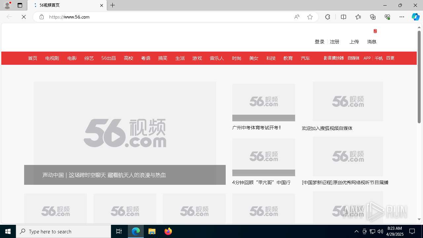Open the Favorites list
The width and height of the screenshot is (423, 238).
click(358, 17)
